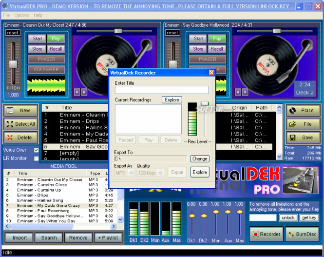Click the Deck 2 Play button

point(217,39)
